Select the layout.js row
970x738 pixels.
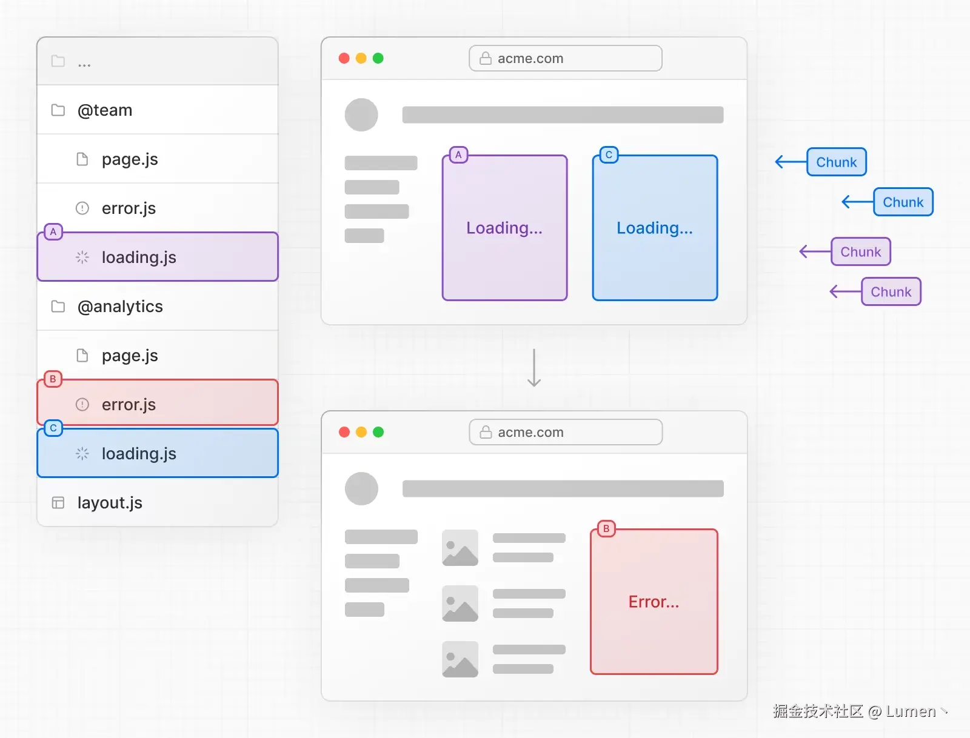158,503
